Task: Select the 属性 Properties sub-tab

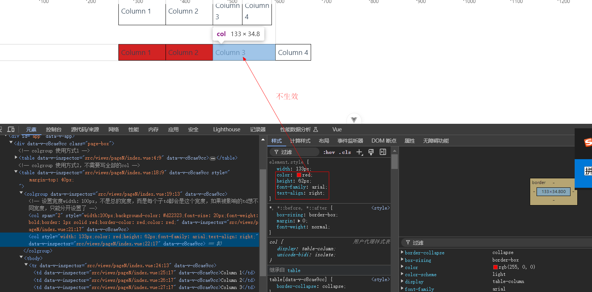Action: 409,141
